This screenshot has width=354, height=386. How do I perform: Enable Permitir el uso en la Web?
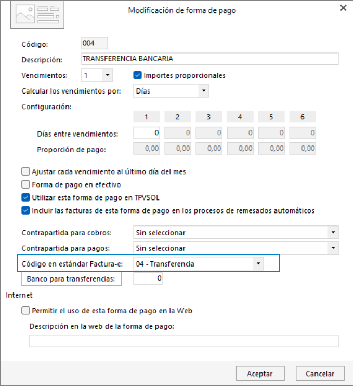[x=25, y=311]
